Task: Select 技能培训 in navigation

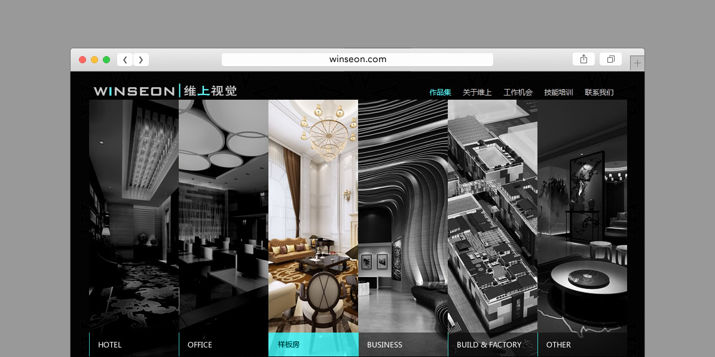Action: [x=558, y=93]
